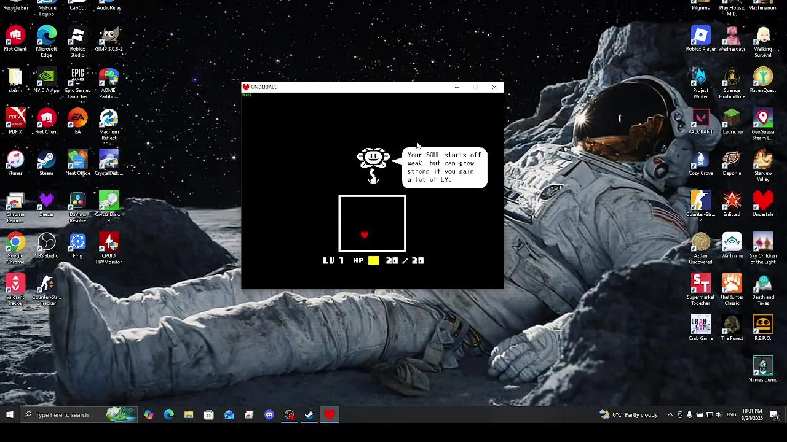Open Google Chrome desktop shortcut
This screenshot has width=787, height=442.
pos(15,249)
